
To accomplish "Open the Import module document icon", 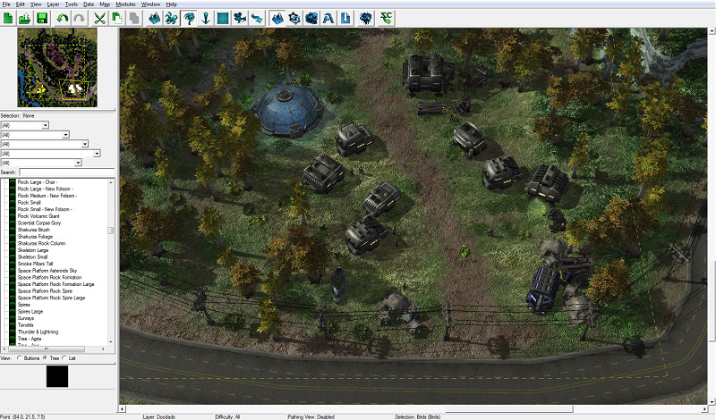I will tap(345, 18).
